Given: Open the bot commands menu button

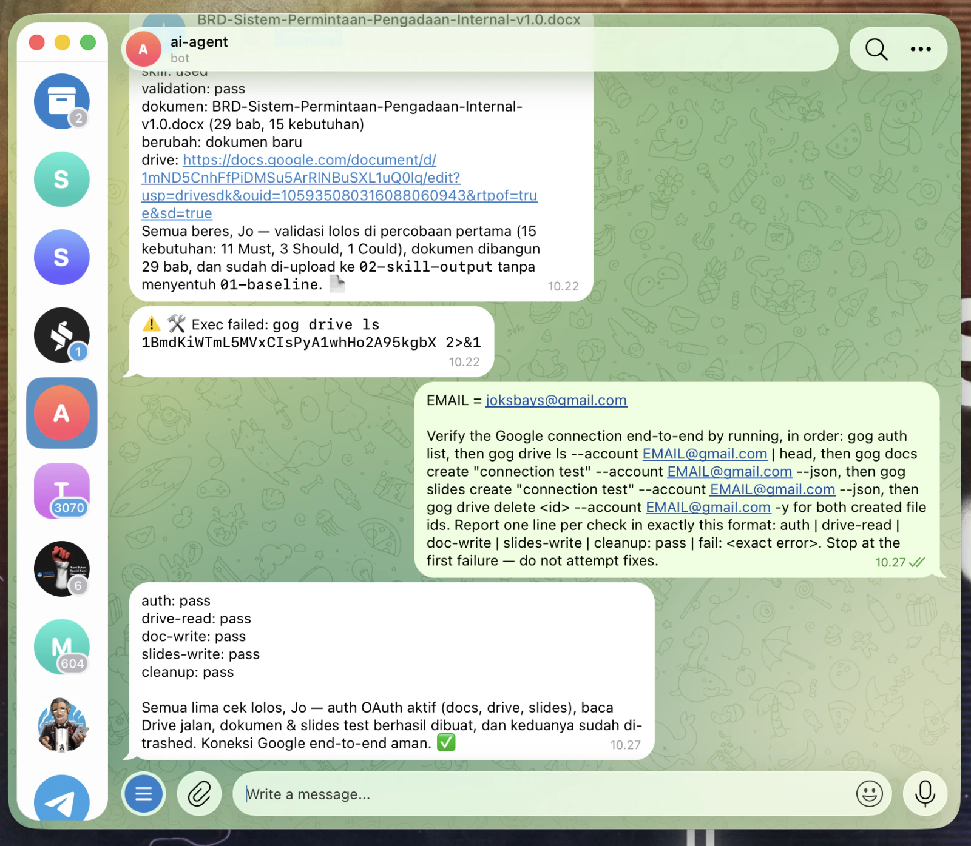Looking at the screenshot, I should (x=144, y=793).
